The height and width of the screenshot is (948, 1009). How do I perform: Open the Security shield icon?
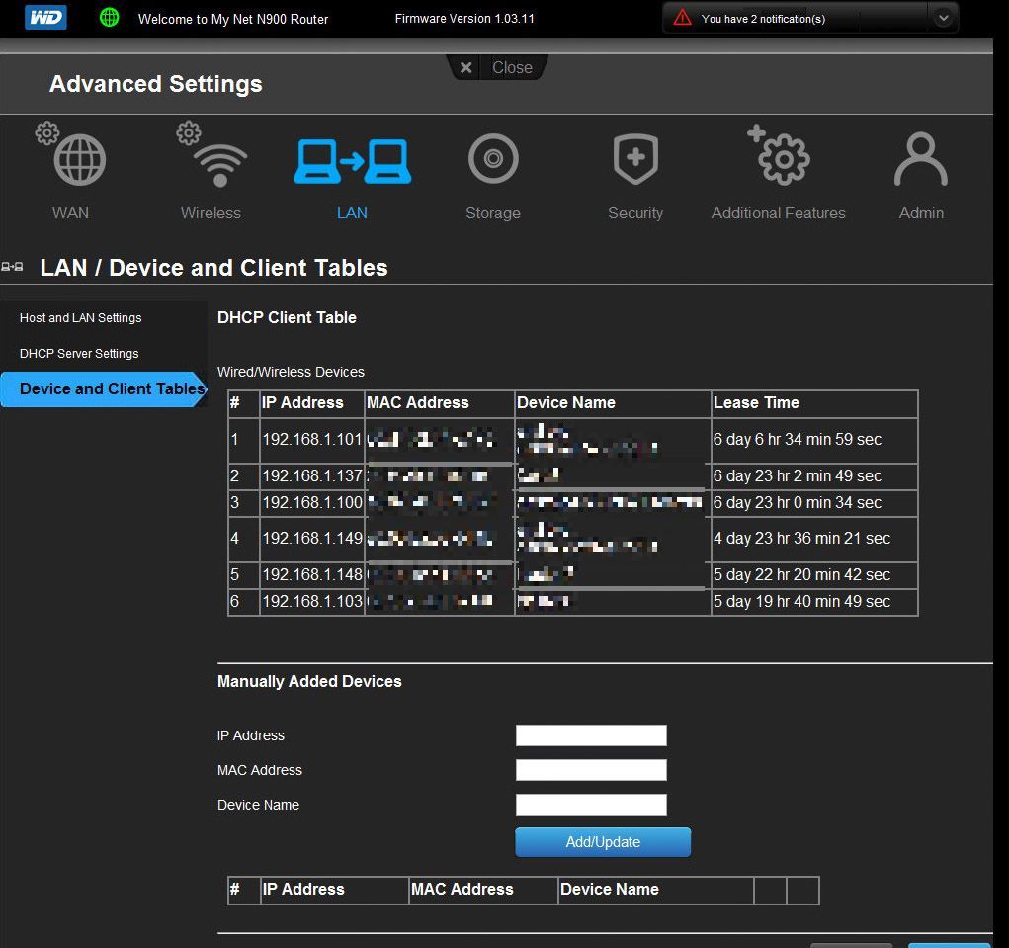tap(634, 159)
